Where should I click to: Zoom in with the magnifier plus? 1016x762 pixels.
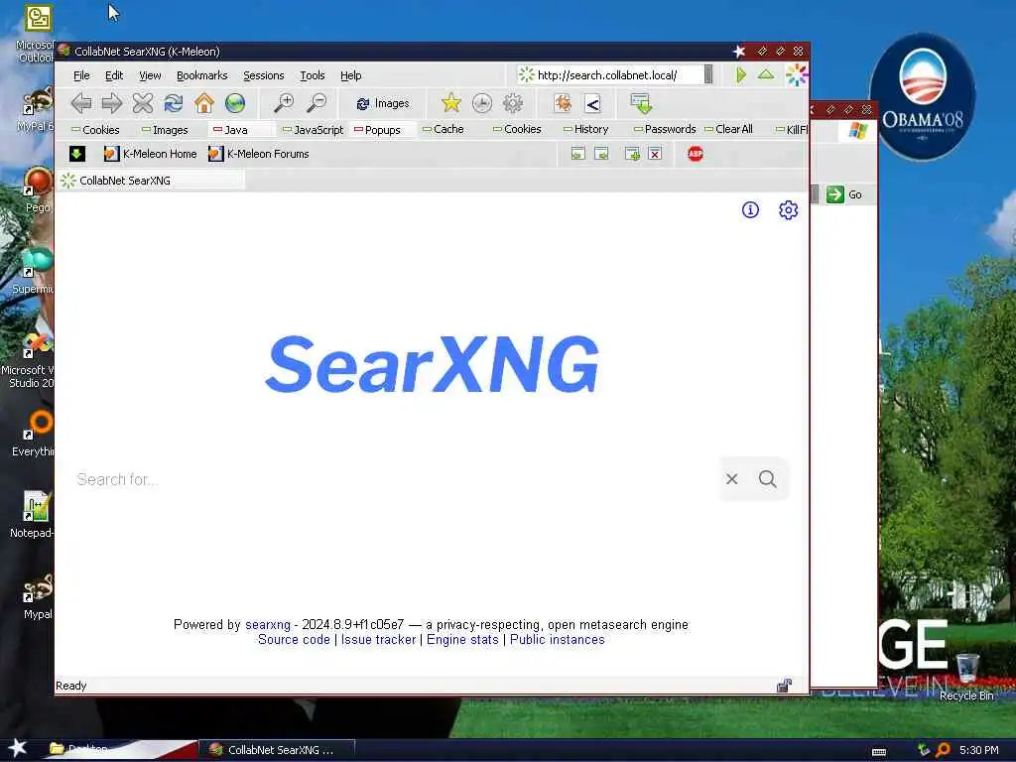pyautogui.click(x=283, y=103)
